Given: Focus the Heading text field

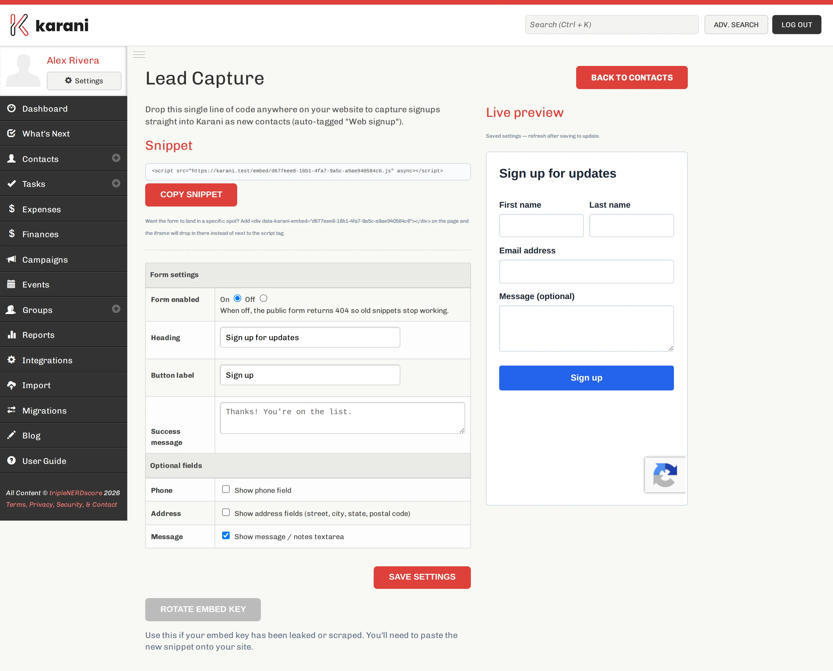Looking at the screenshot, I should 310,338.
